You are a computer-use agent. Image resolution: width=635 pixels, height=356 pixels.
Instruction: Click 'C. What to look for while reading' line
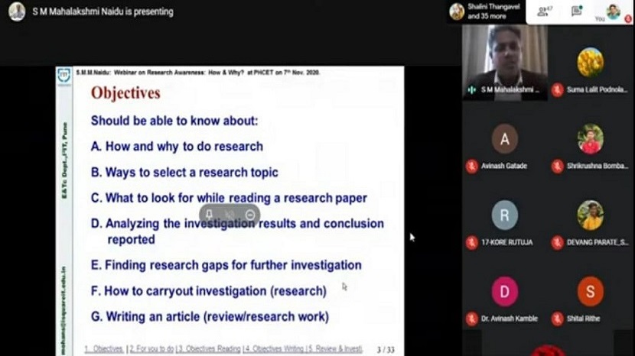pyautogui.click(x=230, y=198)
